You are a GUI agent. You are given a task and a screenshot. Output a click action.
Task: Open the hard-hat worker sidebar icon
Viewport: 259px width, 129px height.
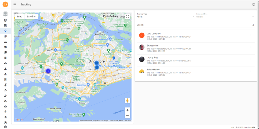click(6, 63)
